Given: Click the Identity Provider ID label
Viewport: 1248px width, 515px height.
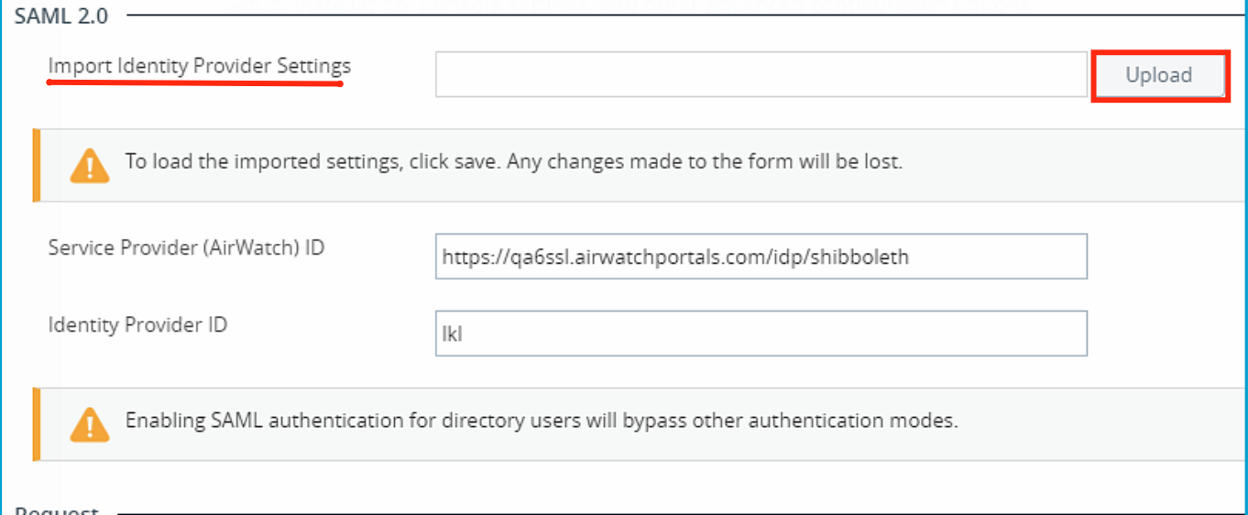Looking at the screenshot, I should coord(137,324).
